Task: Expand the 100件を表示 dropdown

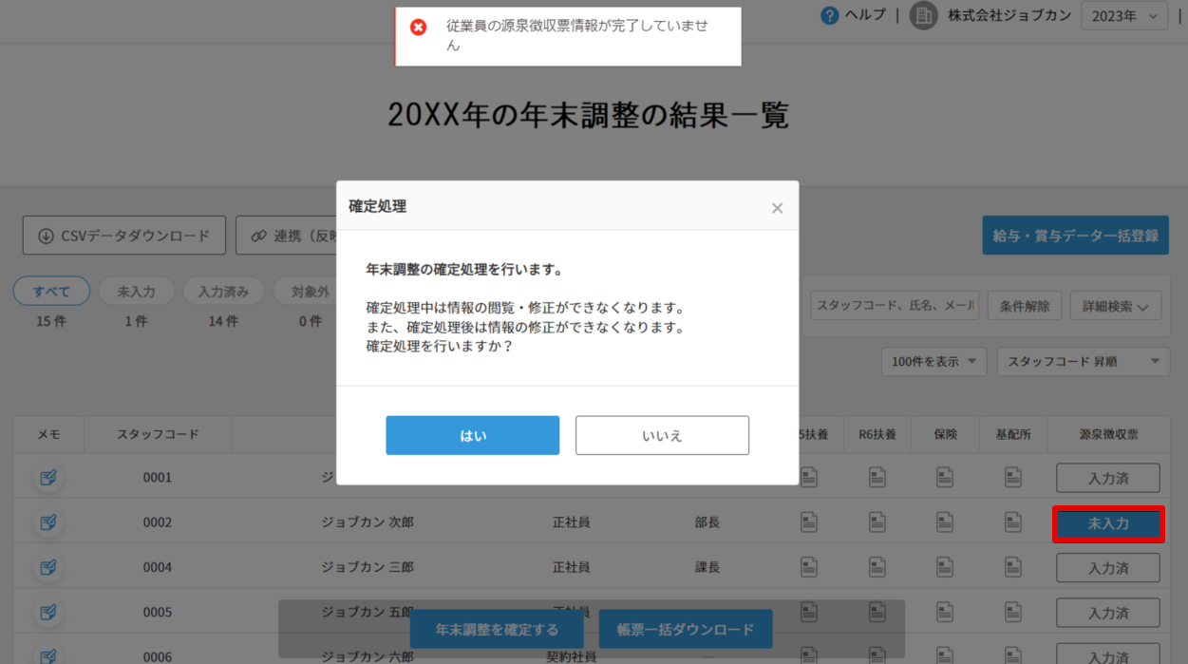Action: [933, 362]
